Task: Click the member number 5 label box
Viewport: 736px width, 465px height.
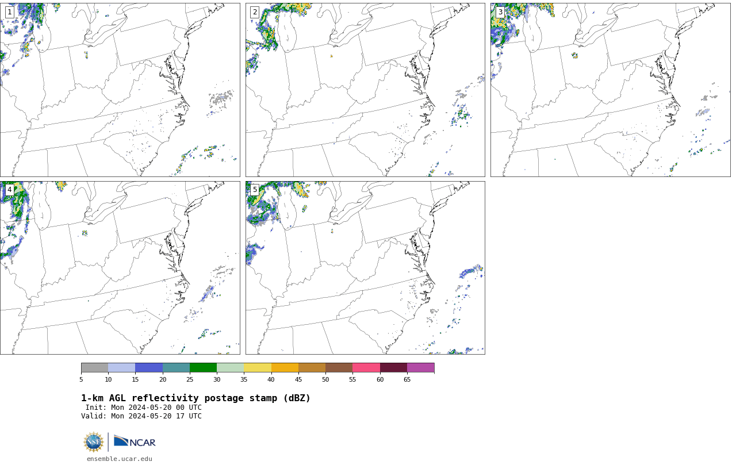Action: [x=255, y=190]
